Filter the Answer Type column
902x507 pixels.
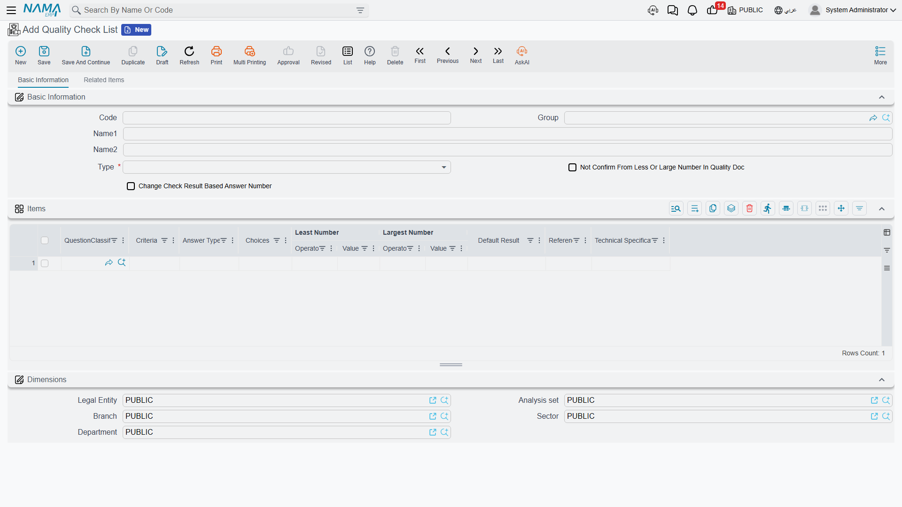click(224, 240)
